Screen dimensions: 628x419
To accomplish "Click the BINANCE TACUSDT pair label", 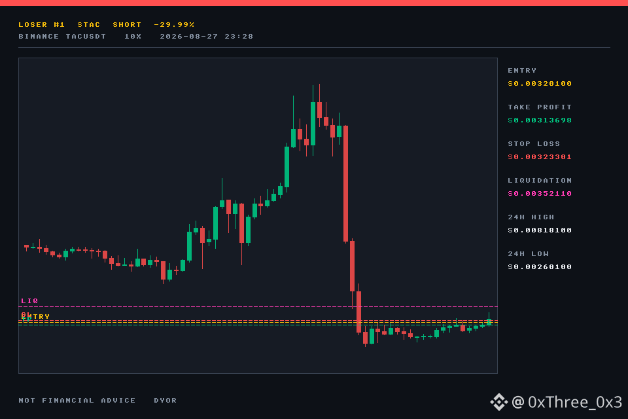I will pyautogui.click(x=63, y=37).
